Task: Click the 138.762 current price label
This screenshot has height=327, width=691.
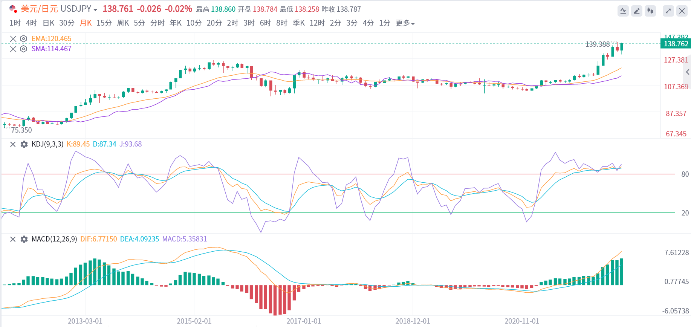Action: click(x=676, y=44)
